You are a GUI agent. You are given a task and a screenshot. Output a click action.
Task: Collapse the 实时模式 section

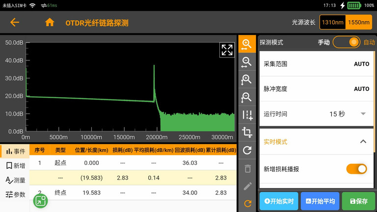coord(363,142)
